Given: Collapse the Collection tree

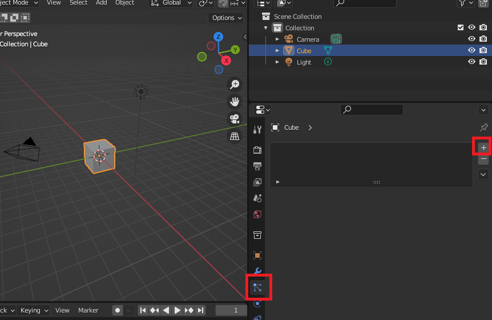Looking at the screenshot, I should [x=266, y=28].
